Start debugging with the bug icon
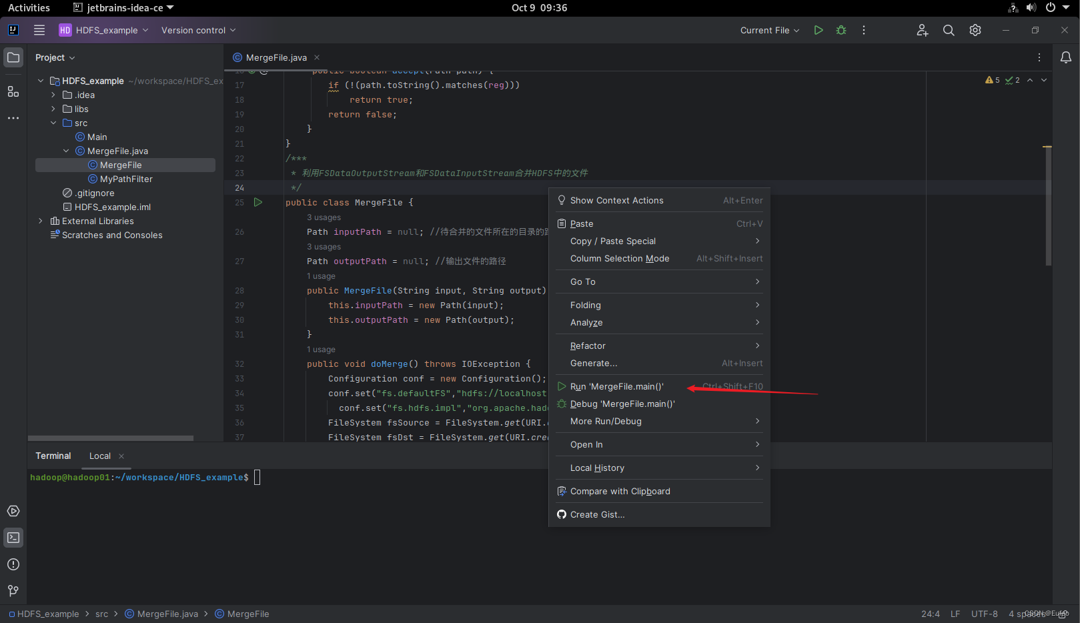The image size is (1080, 623). (x=841, y=30)
